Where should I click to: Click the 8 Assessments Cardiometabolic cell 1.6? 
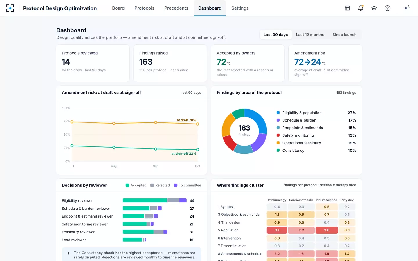click(301, 254)
